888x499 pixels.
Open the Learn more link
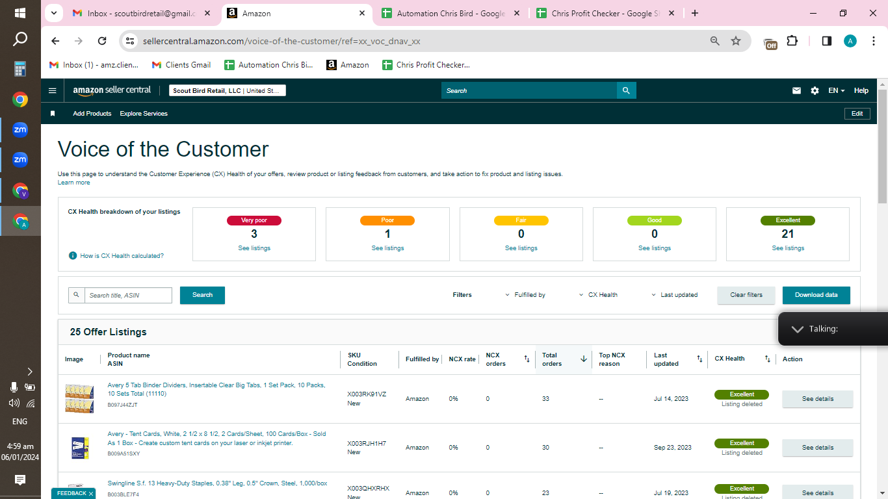(x=74, y=183)
